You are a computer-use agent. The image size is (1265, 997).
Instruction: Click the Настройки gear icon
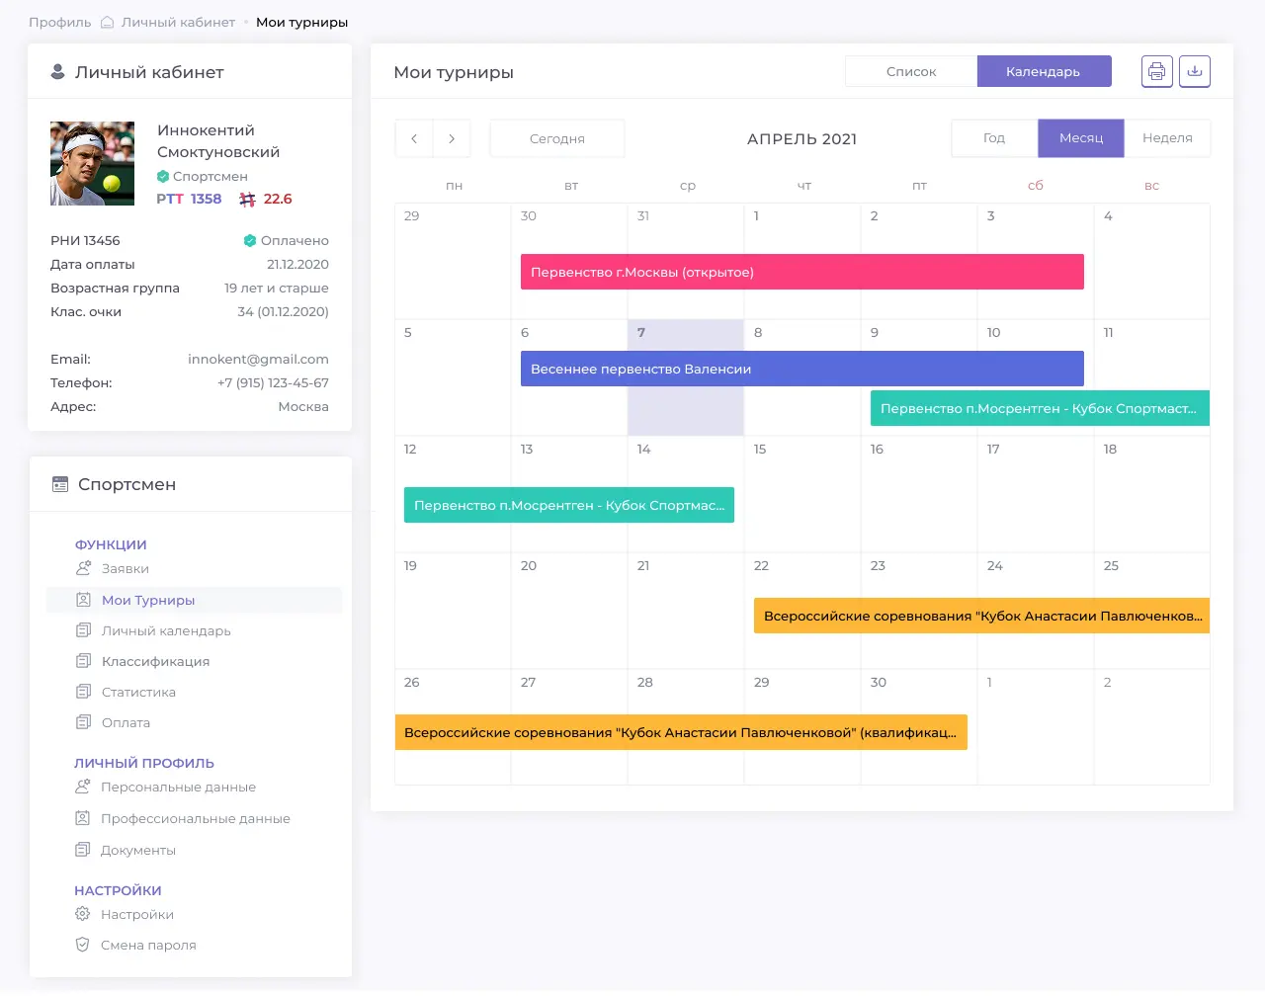click(83, 914)
